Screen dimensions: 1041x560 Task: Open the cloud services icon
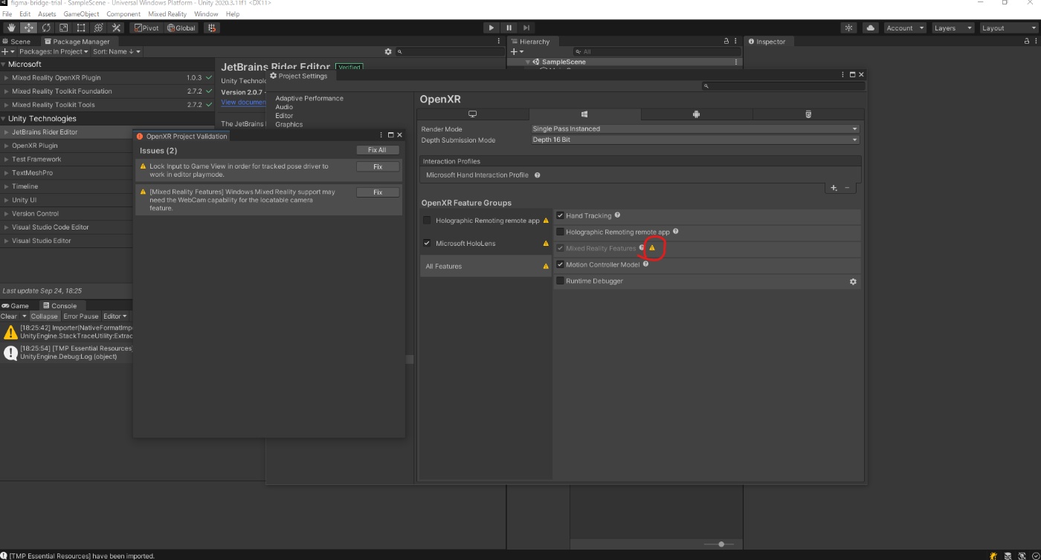870,27
